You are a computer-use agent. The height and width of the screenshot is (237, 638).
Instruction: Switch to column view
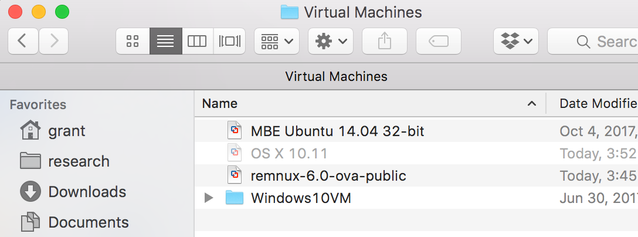(x=198, y=40)
